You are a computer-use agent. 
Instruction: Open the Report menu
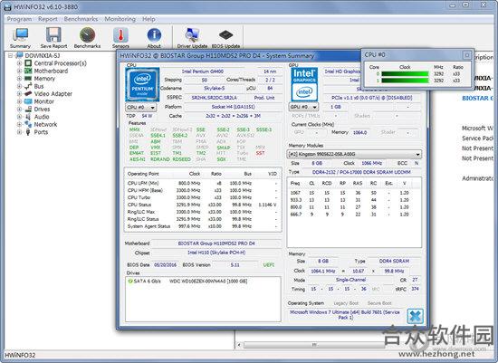[x=48, y=19]
